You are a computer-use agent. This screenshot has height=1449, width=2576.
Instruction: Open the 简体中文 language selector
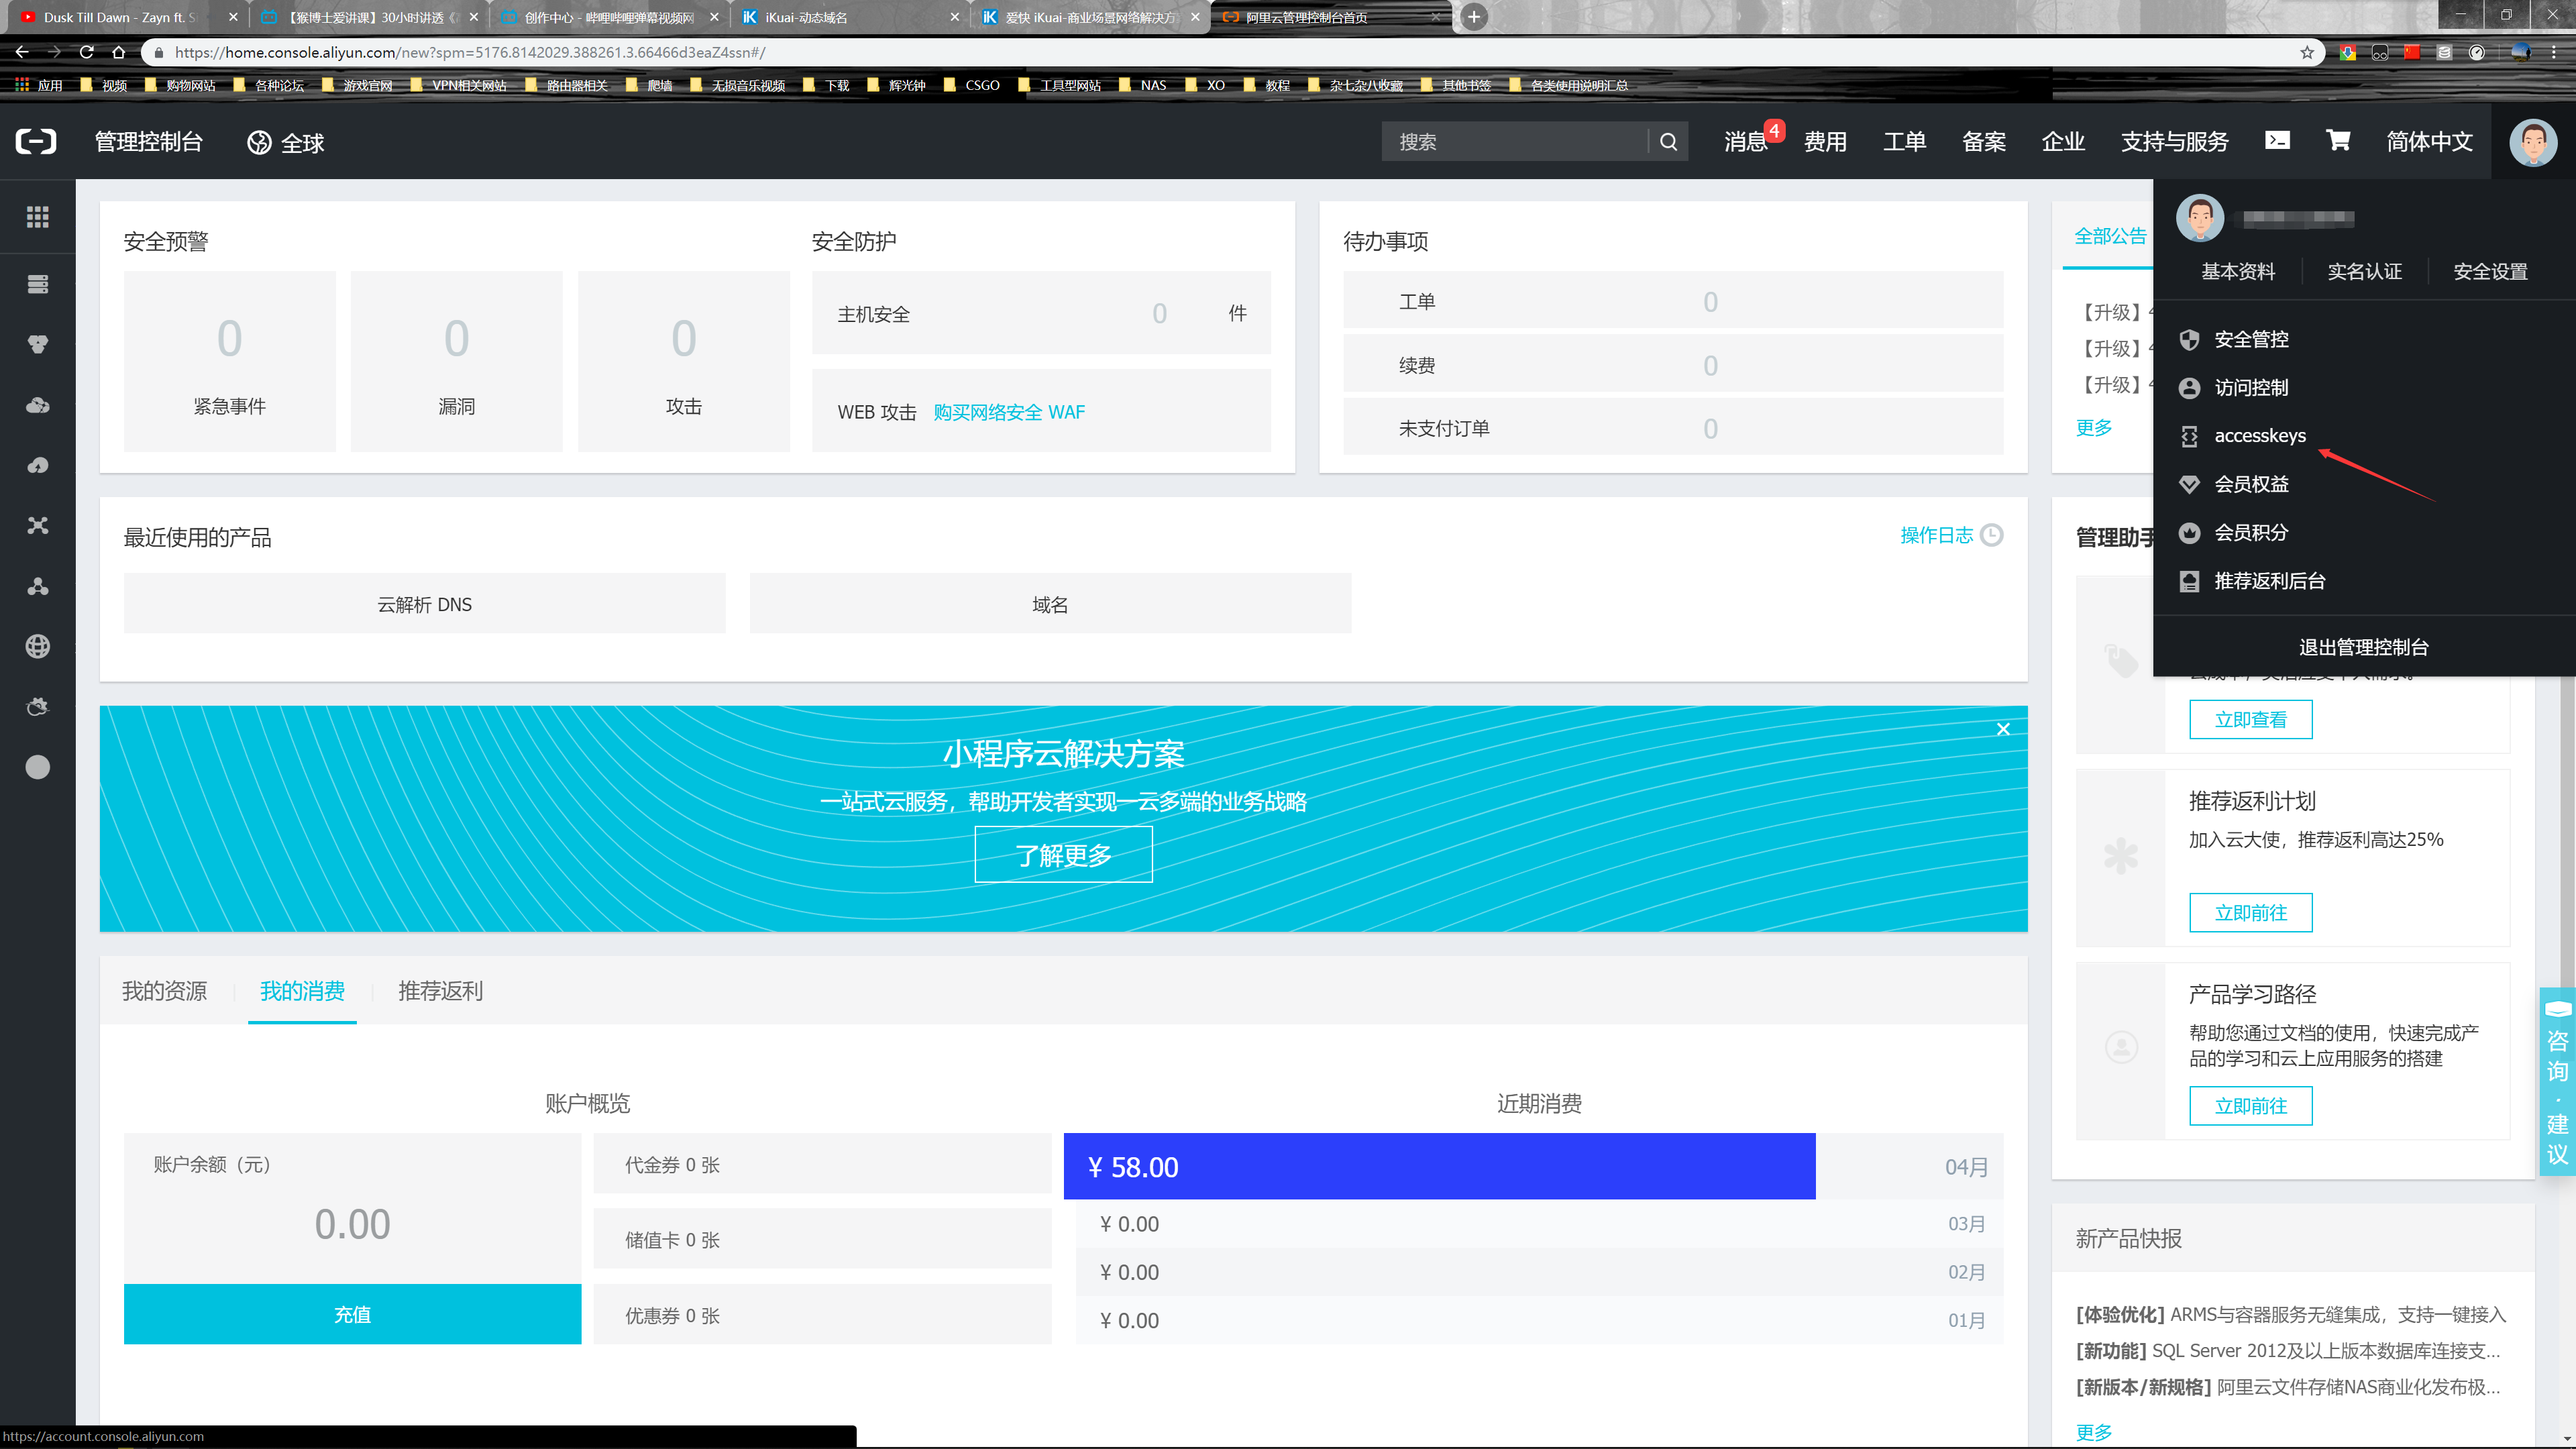2430,142
